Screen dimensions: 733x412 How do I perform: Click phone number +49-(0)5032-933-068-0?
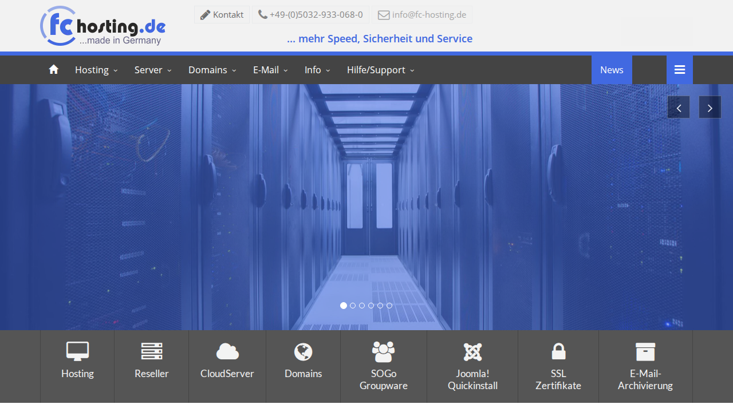tap(316, 15)
